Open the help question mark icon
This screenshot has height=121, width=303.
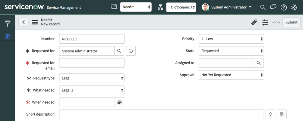[x=284, y=7]
